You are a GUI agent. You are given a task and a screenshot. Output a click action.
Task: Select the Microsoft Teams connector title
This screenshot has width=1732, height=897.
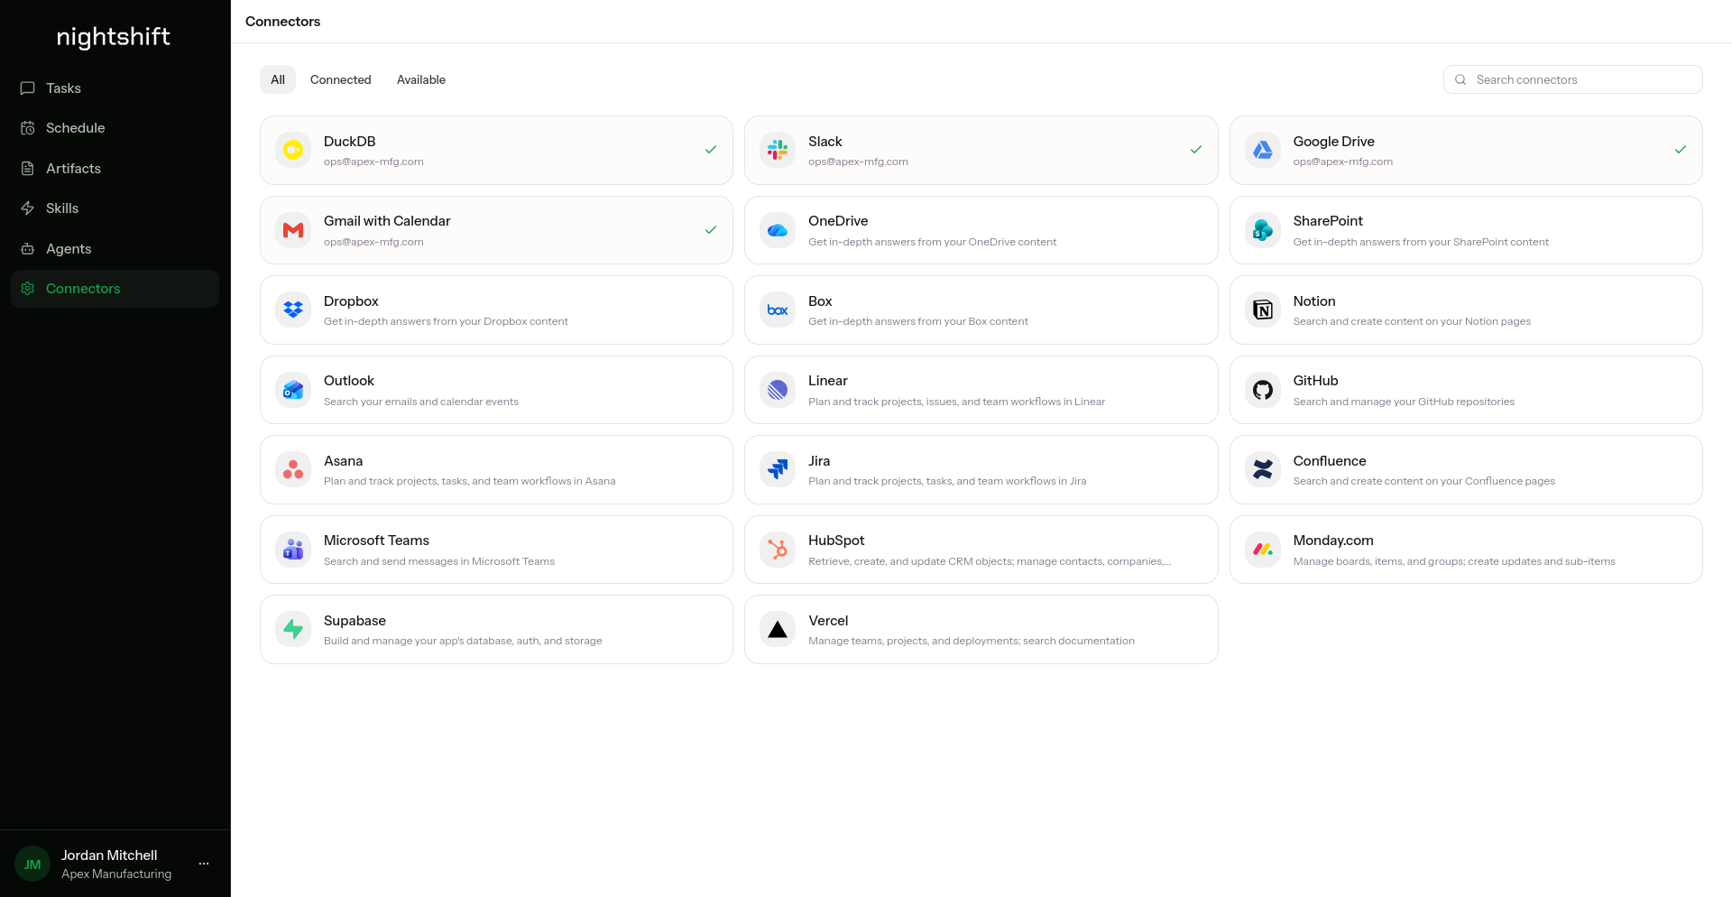point(376,540)
